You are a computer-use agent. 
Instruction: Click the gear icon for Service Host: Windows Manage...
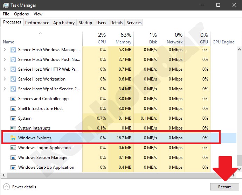13,50
